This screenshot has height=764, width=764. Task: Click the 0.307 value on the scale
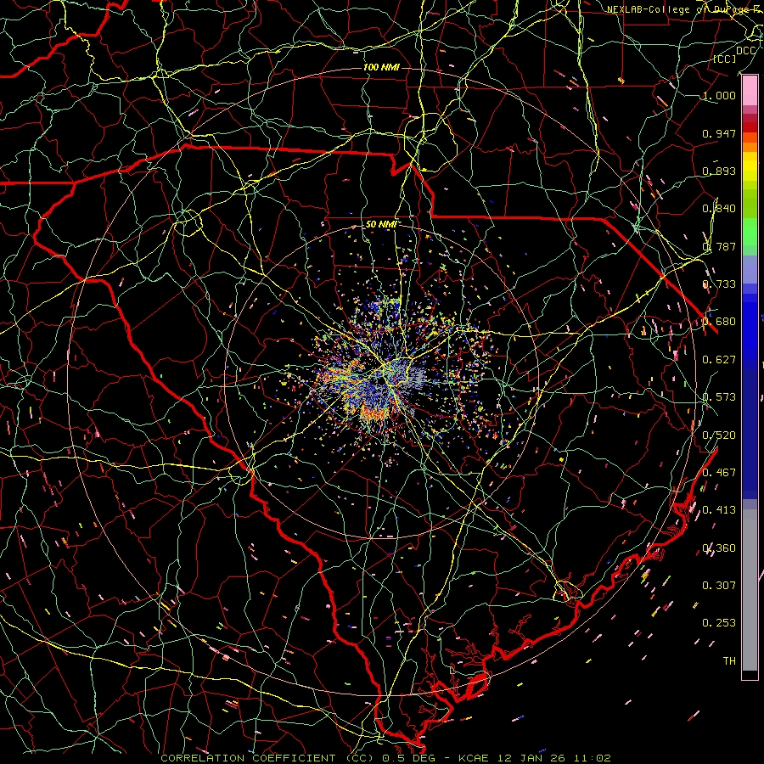pos(719,586)
